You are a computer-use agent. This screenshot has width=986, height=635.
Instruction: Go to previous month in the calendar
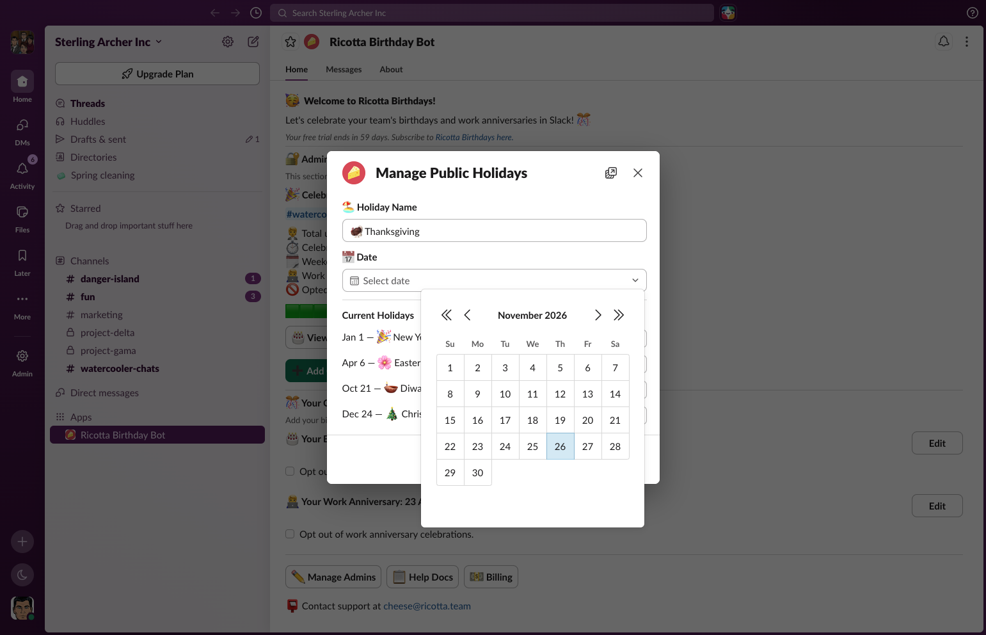[468, 315]
